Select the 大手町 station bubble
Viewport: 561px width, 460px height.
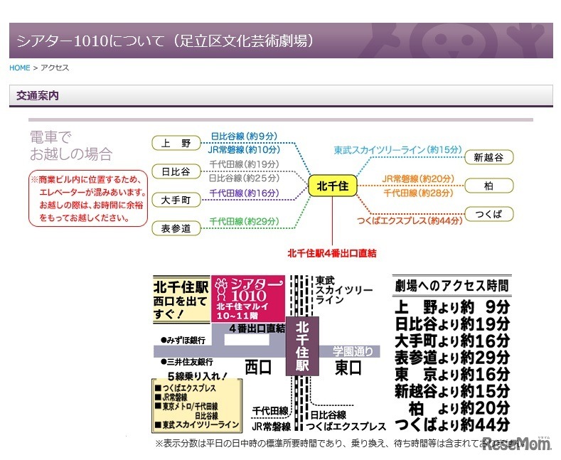176,200
